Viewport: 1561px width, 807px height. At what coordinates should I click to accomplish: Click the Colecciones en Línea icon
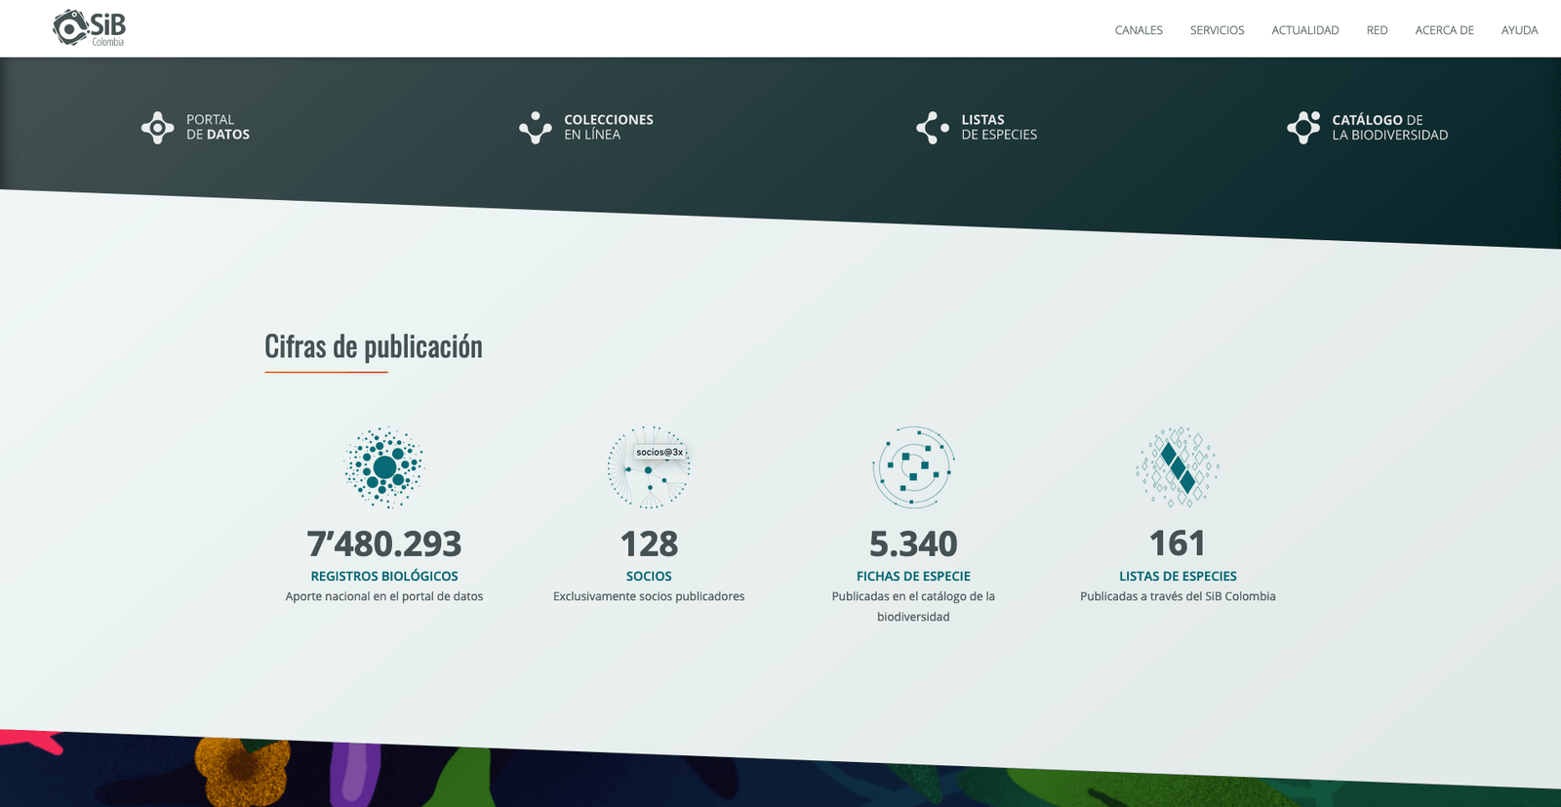coord(535,128)
